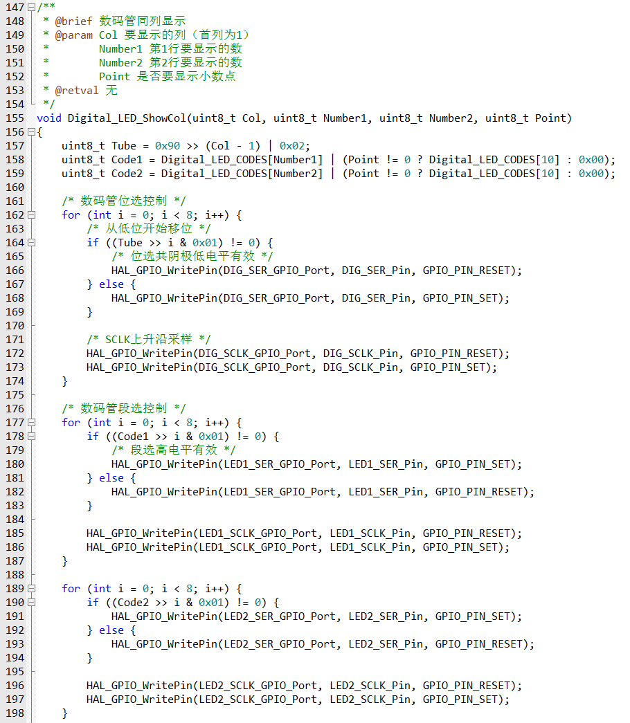Click LED2_SER_Pin on line 193
The image size is (630, 723).
pyautogui.click(x=386, y=643)
